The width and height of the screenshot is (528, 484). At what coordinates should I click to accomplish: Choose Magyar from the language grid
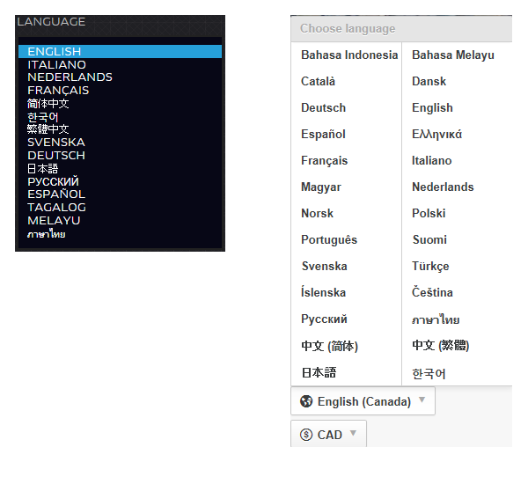pos(320,187)
